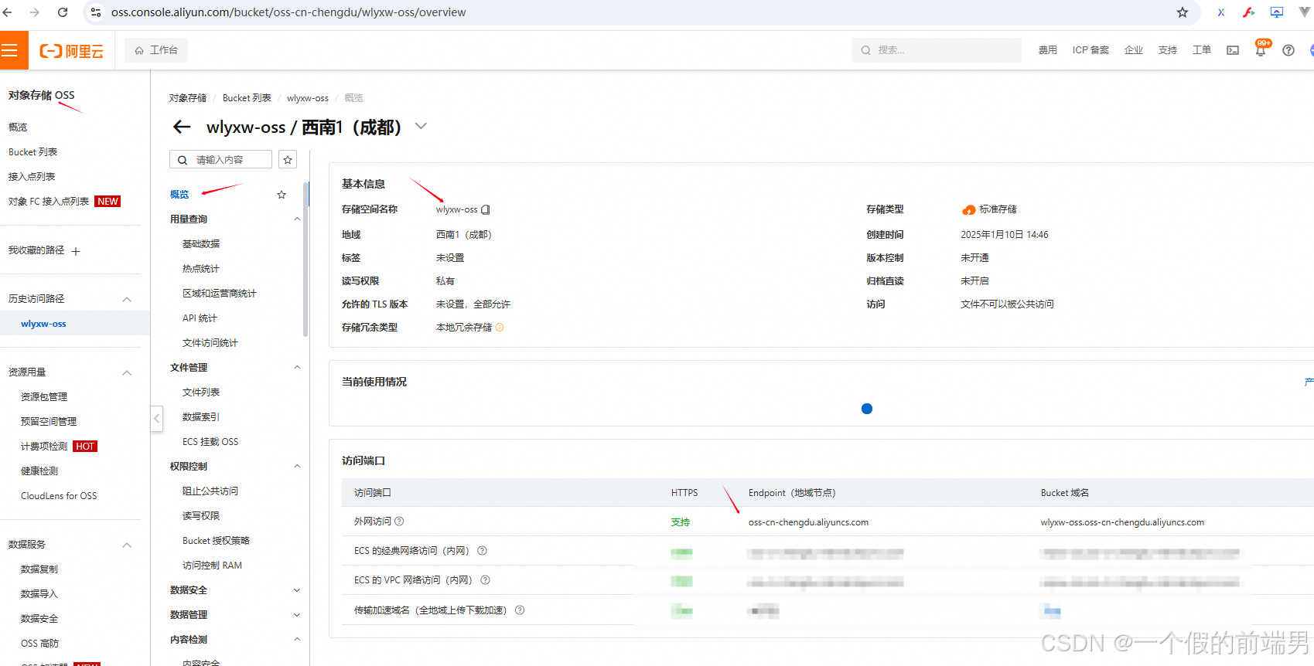Open the site info icon in the address bar
Screen dimensions: 1314x666
pos(96,12)
